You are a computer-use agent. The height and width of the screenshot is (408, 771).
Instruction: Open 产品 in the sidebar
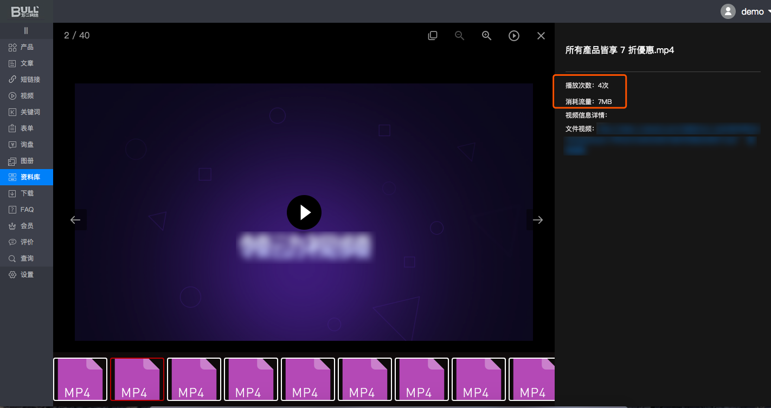27,47
